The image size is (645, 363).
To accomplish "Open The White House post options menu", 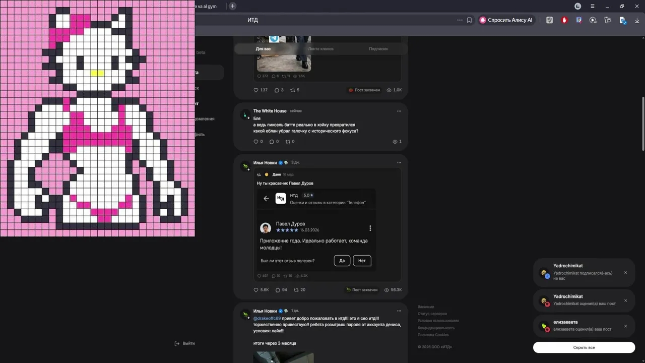I will tap(399, 111).
